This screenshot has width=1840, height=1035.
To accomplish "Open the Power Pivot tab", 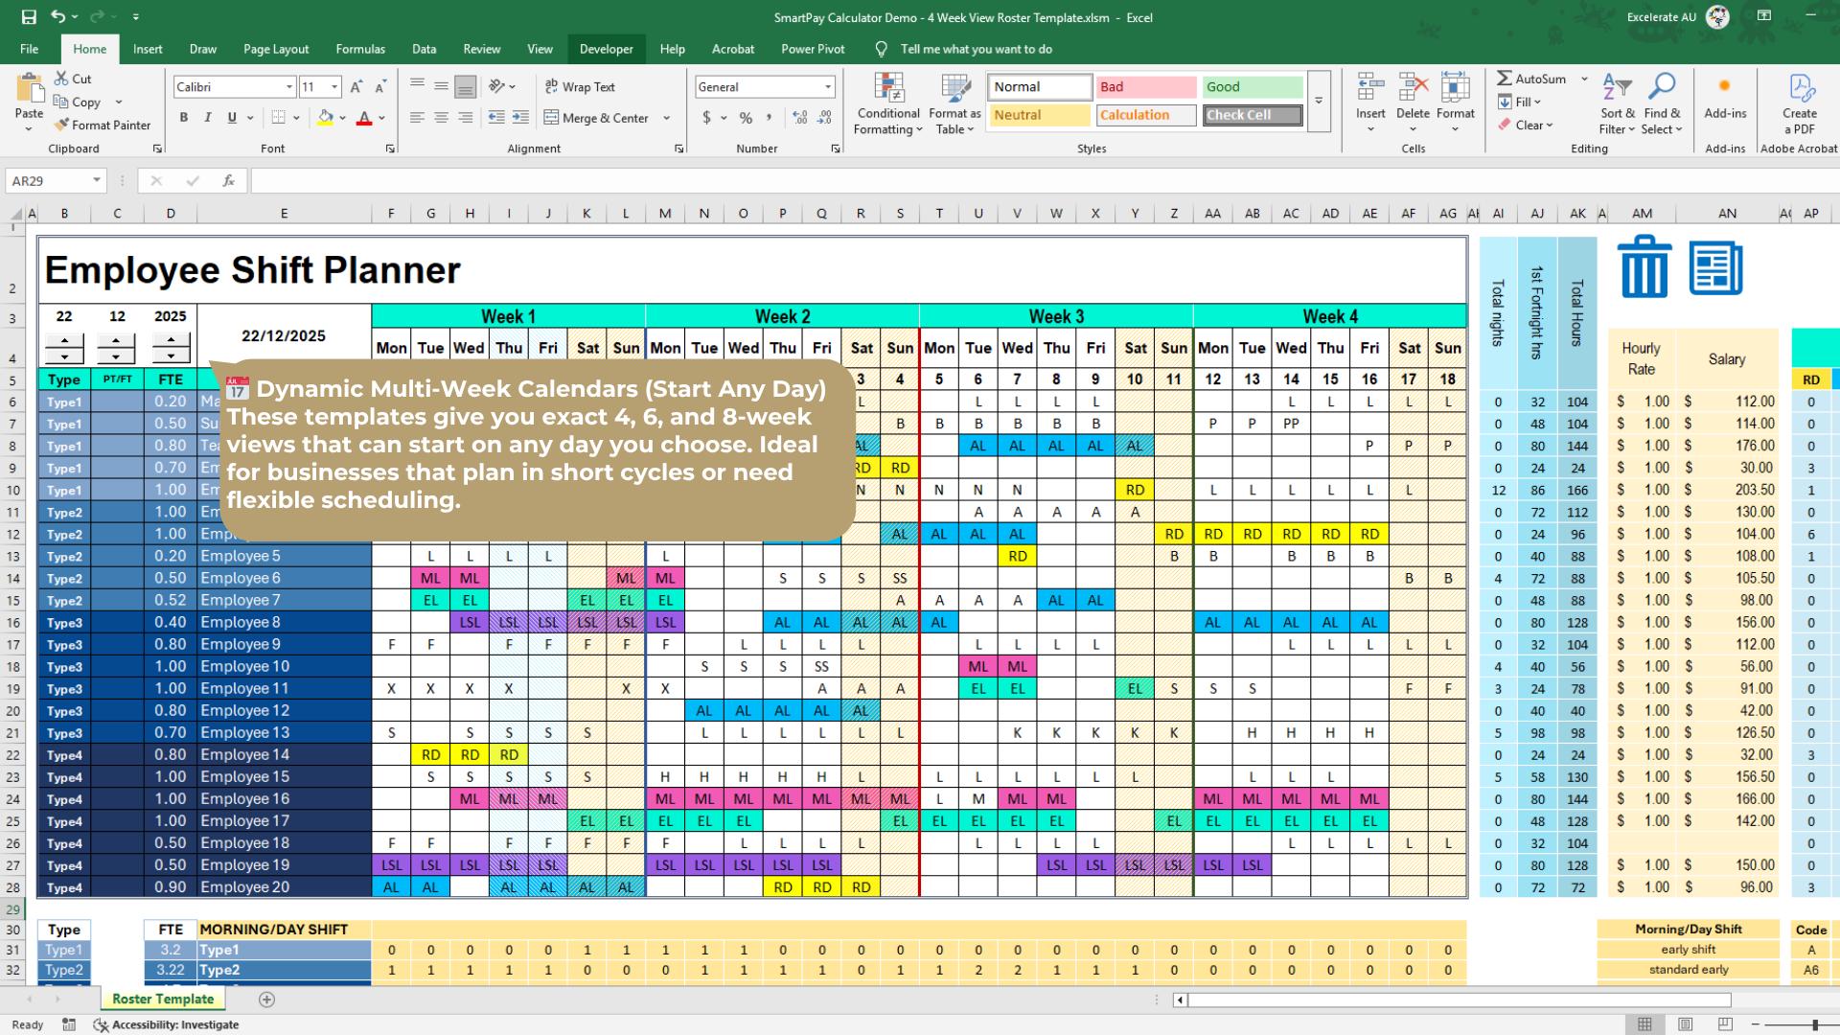I will (x=812, y=49).
